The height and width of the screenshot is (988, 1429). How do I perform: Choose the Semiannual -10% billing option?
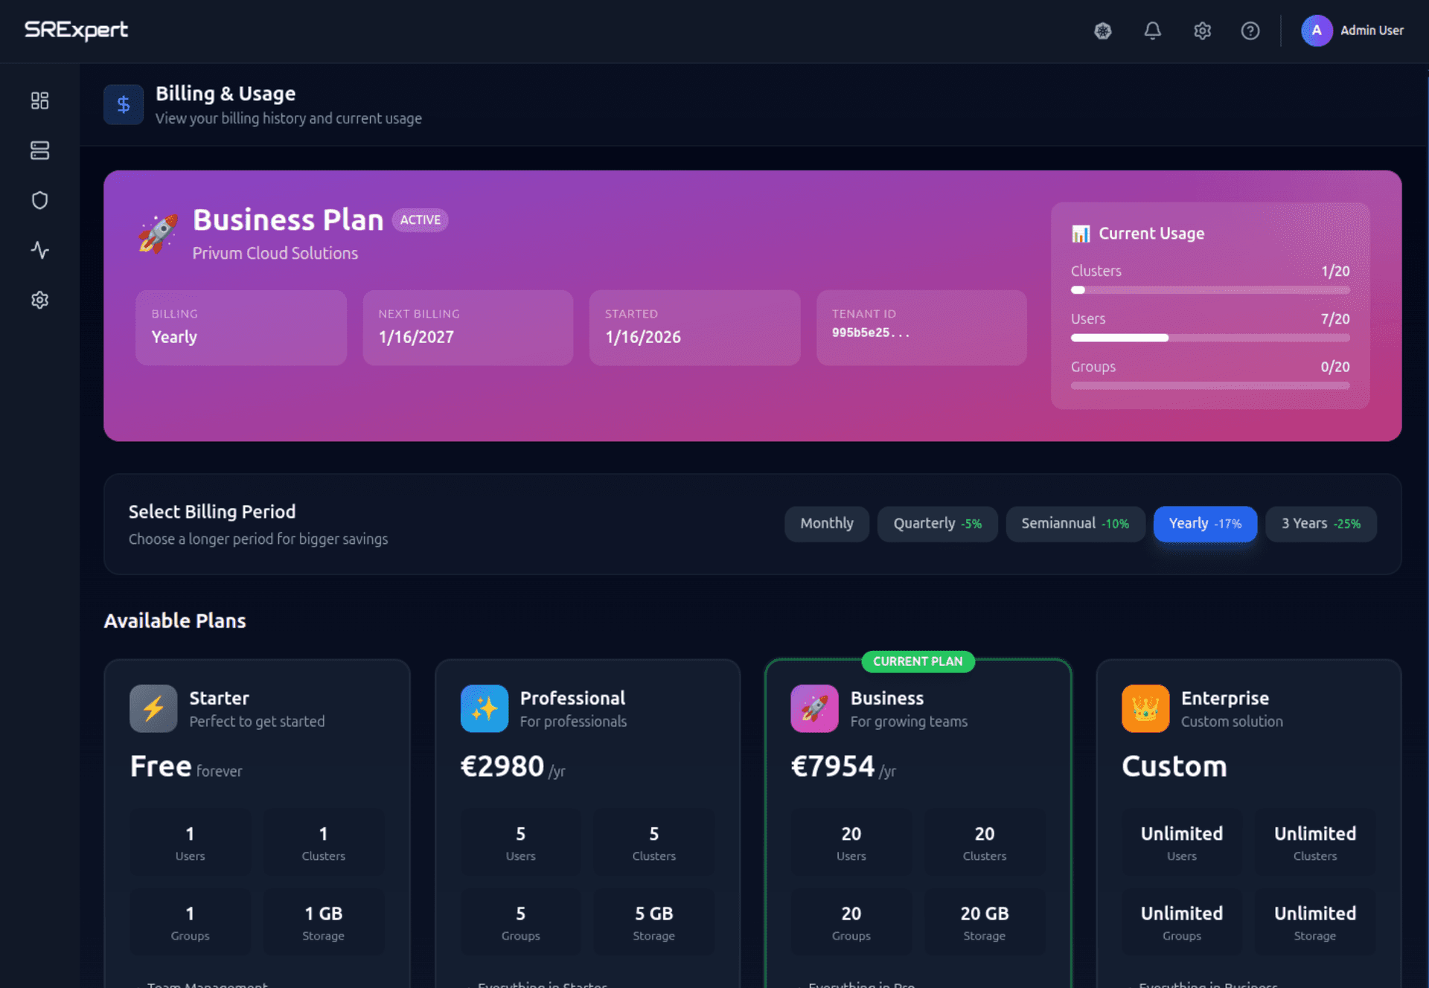[x=1075, y=524]
